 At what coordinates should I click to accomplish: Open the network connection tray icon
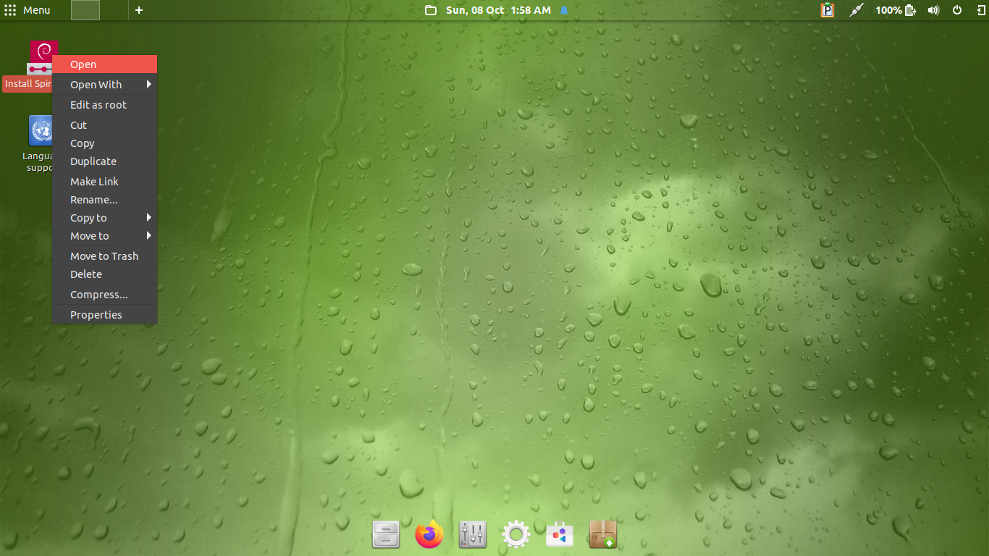coord(857,10)
